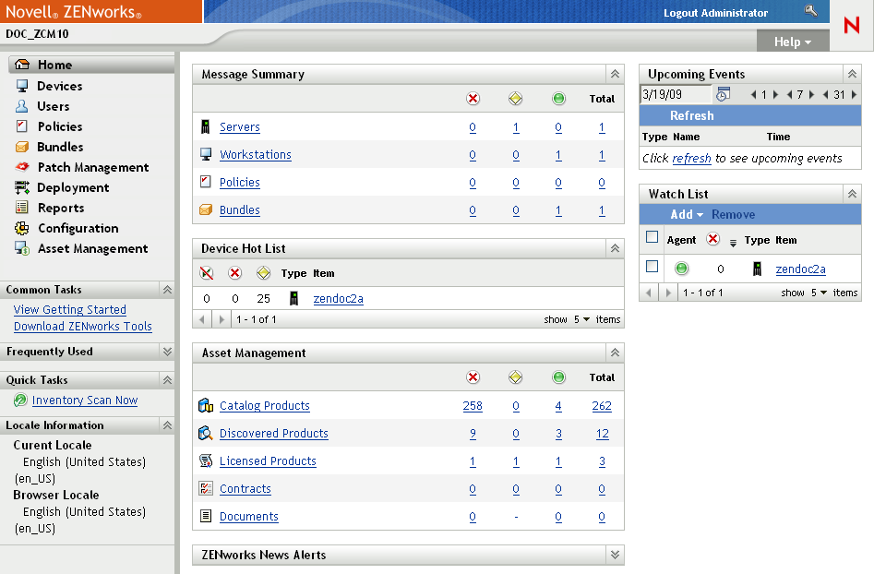The width and height of the screenshot is (874, 574).
Task: Click the Documents icon
Action: [206, 516]
